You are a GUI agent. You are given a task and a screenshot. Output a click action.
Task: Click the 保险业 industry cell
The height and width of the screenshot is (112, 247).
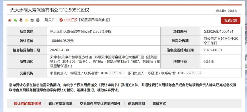pos(221,61)
